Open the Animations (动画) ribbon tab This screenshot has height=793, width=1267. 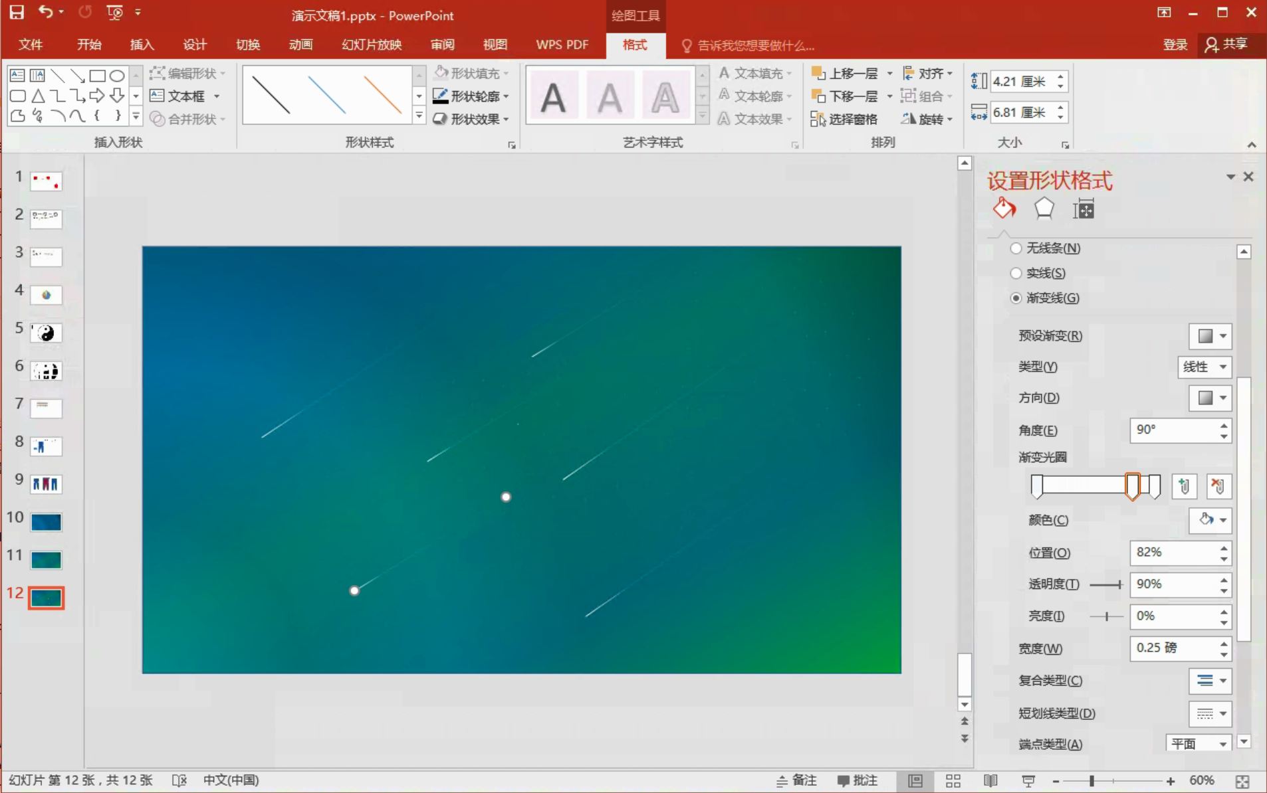tap(300, 44)
